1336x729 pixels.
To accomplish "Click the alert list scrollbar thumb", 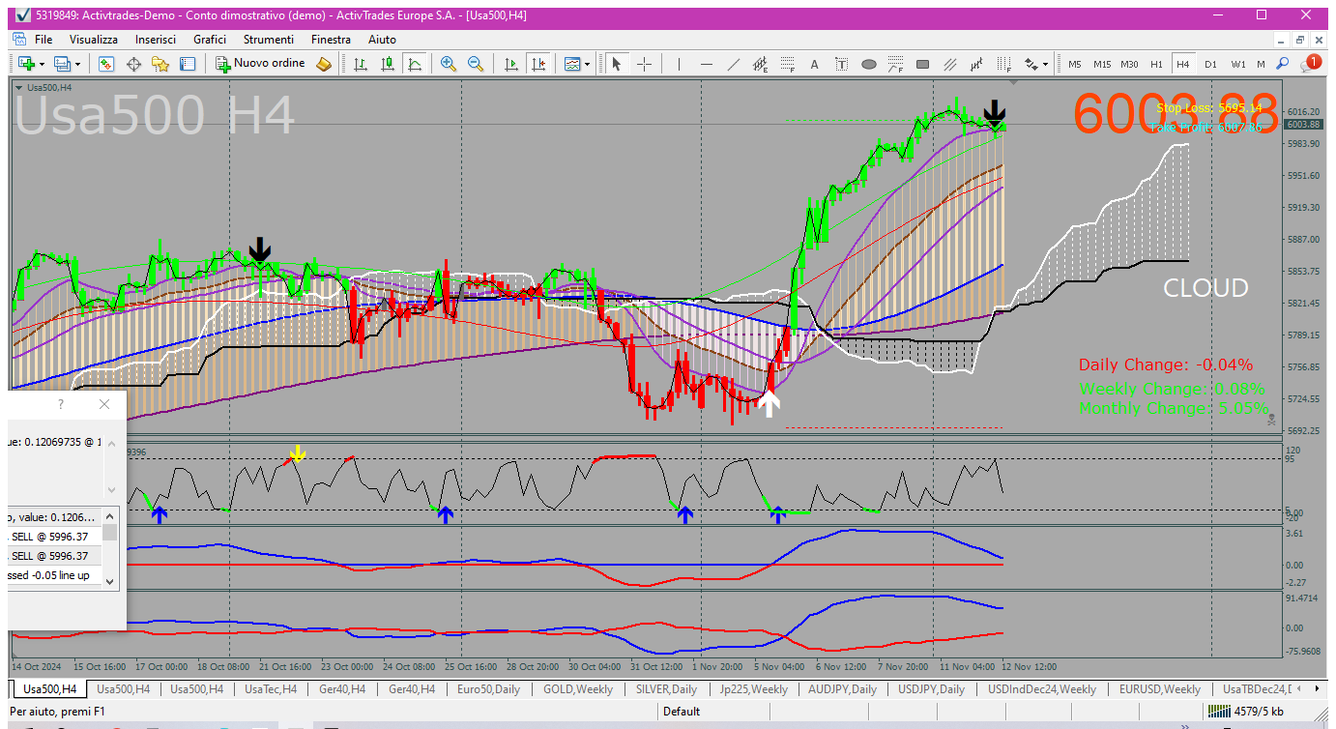I will [x=110, y=532].
